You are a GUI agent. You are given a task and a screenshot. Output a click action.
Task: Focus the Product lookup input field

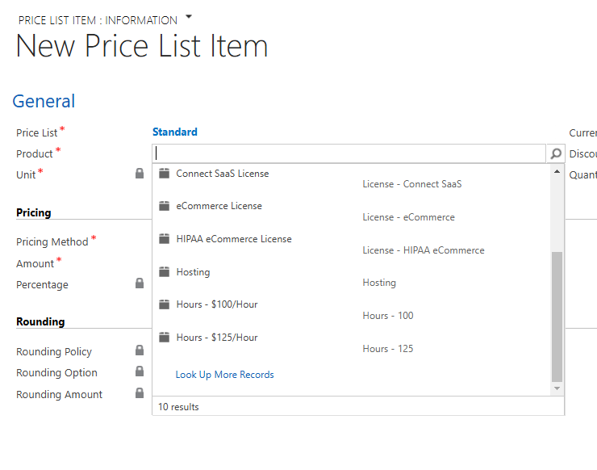pyautogui.click(x=349, y=153)
